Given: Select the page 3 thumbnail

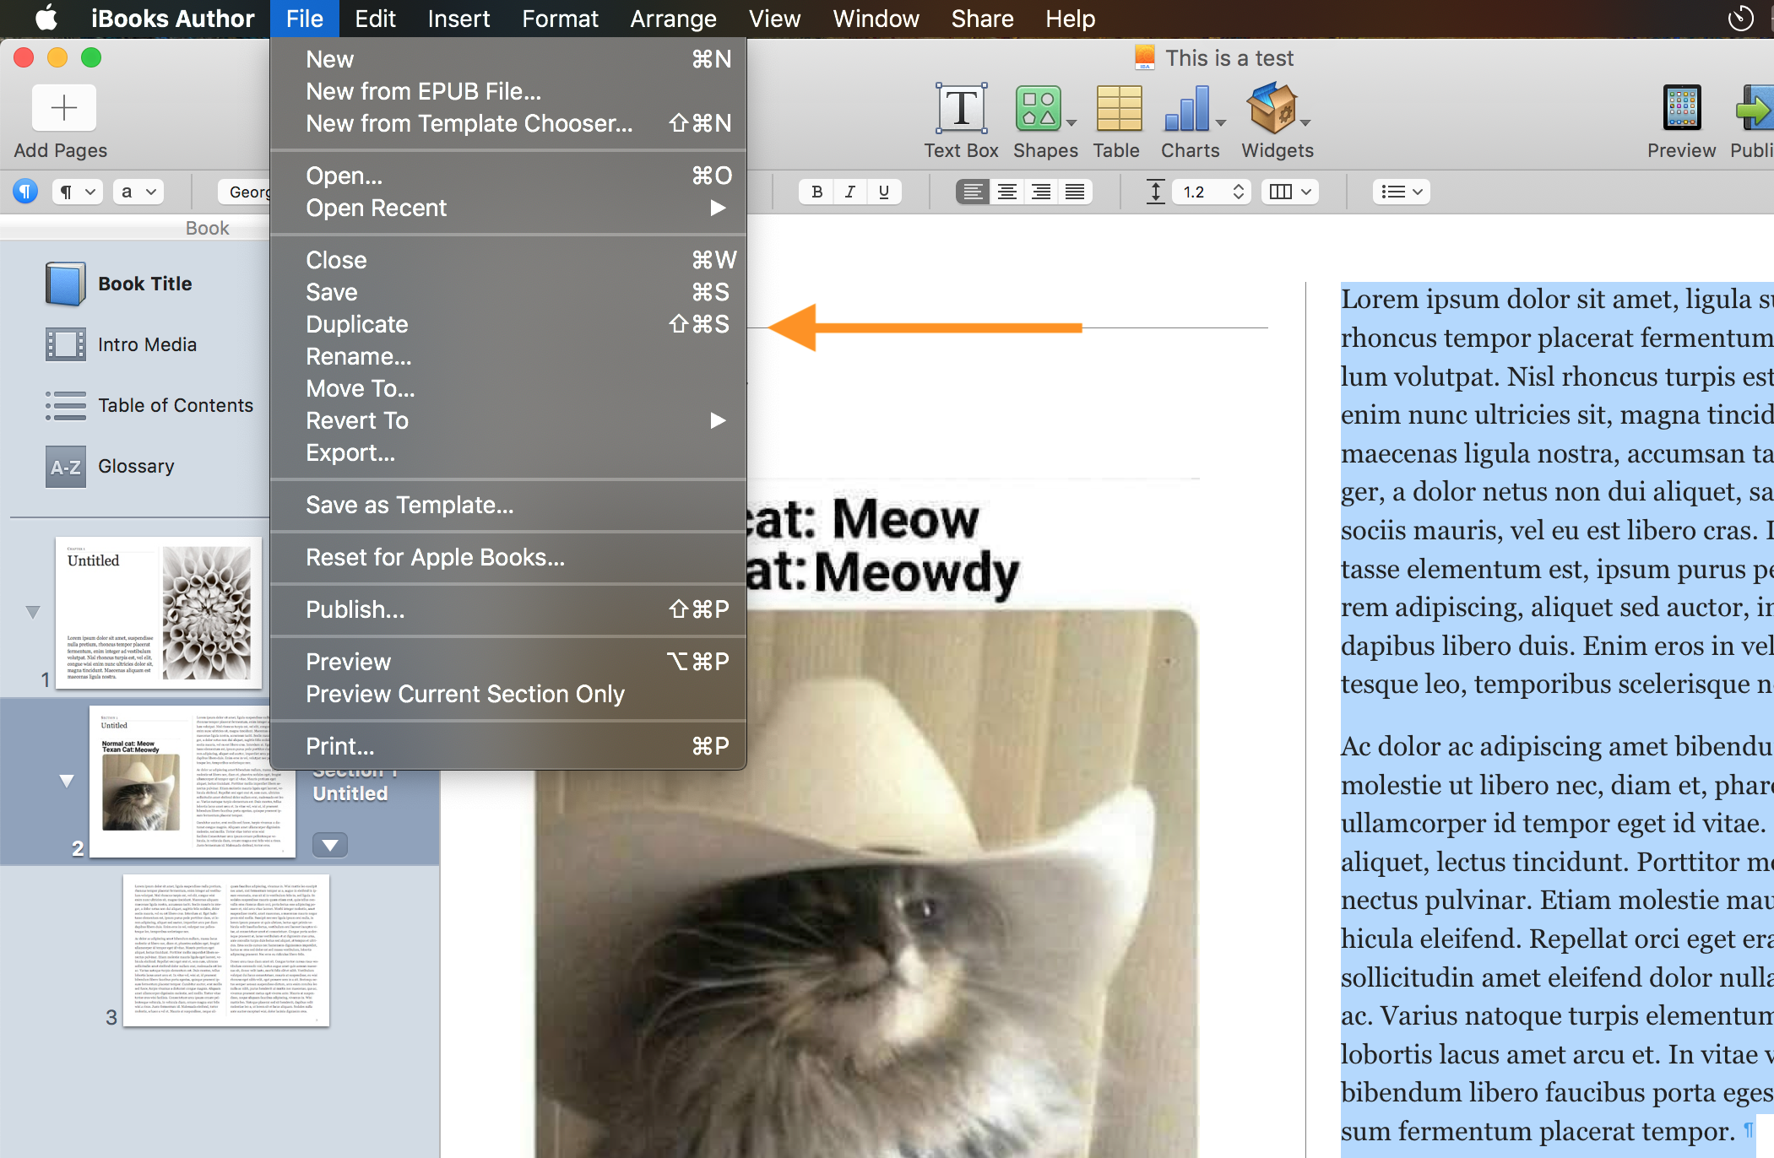Looking at the screenshot, I should [x=226, y=950].
